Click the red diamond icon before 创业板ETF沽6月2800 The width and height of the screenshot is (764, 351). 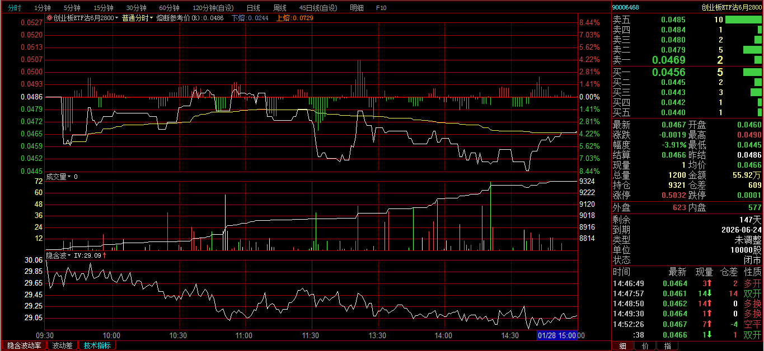pos(49,18)
